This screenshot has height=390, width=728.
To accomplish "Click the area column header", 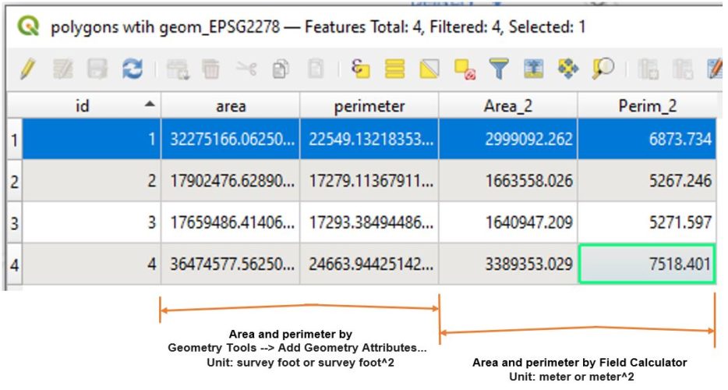I will tap(231, 105).
